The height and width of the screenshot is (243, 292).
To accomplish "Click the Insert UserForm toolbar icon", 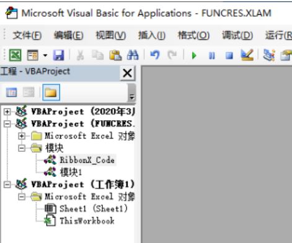I will pyautogui.click(x=33, y=55).
